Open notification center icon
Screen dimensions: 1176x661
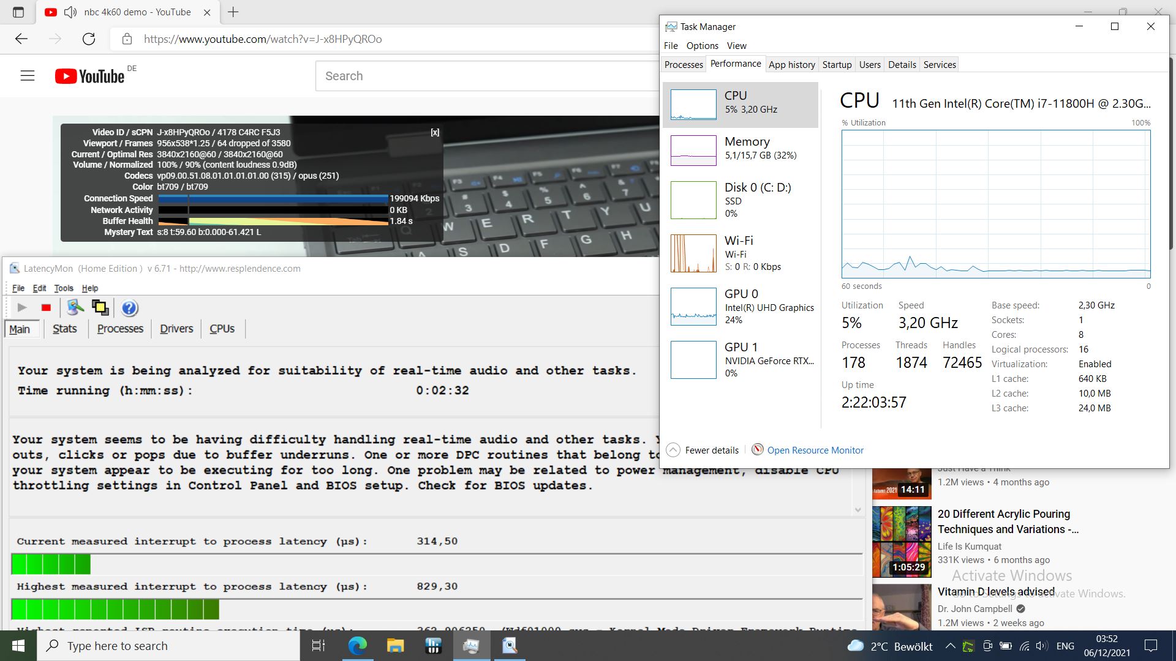[1151, 646]
